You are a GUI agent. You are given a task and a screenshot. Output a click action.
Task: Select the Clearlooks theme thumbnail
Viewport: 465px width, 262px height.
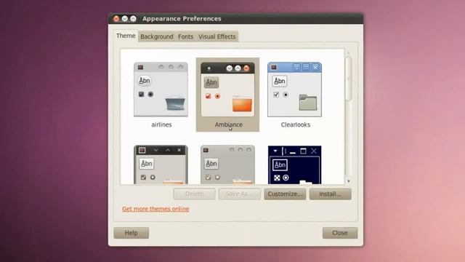pos(294,90)
